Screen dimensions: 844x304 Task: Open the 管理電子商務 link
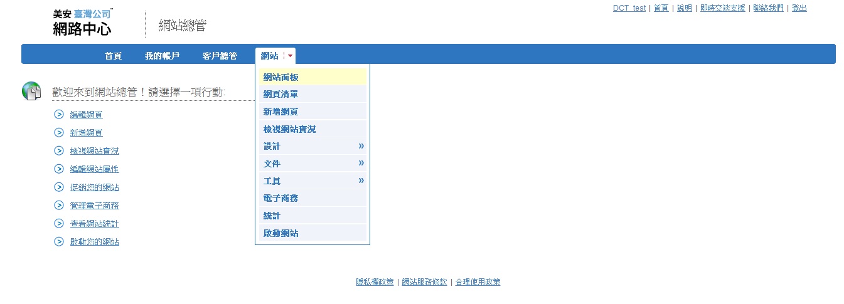coord(95,206)
